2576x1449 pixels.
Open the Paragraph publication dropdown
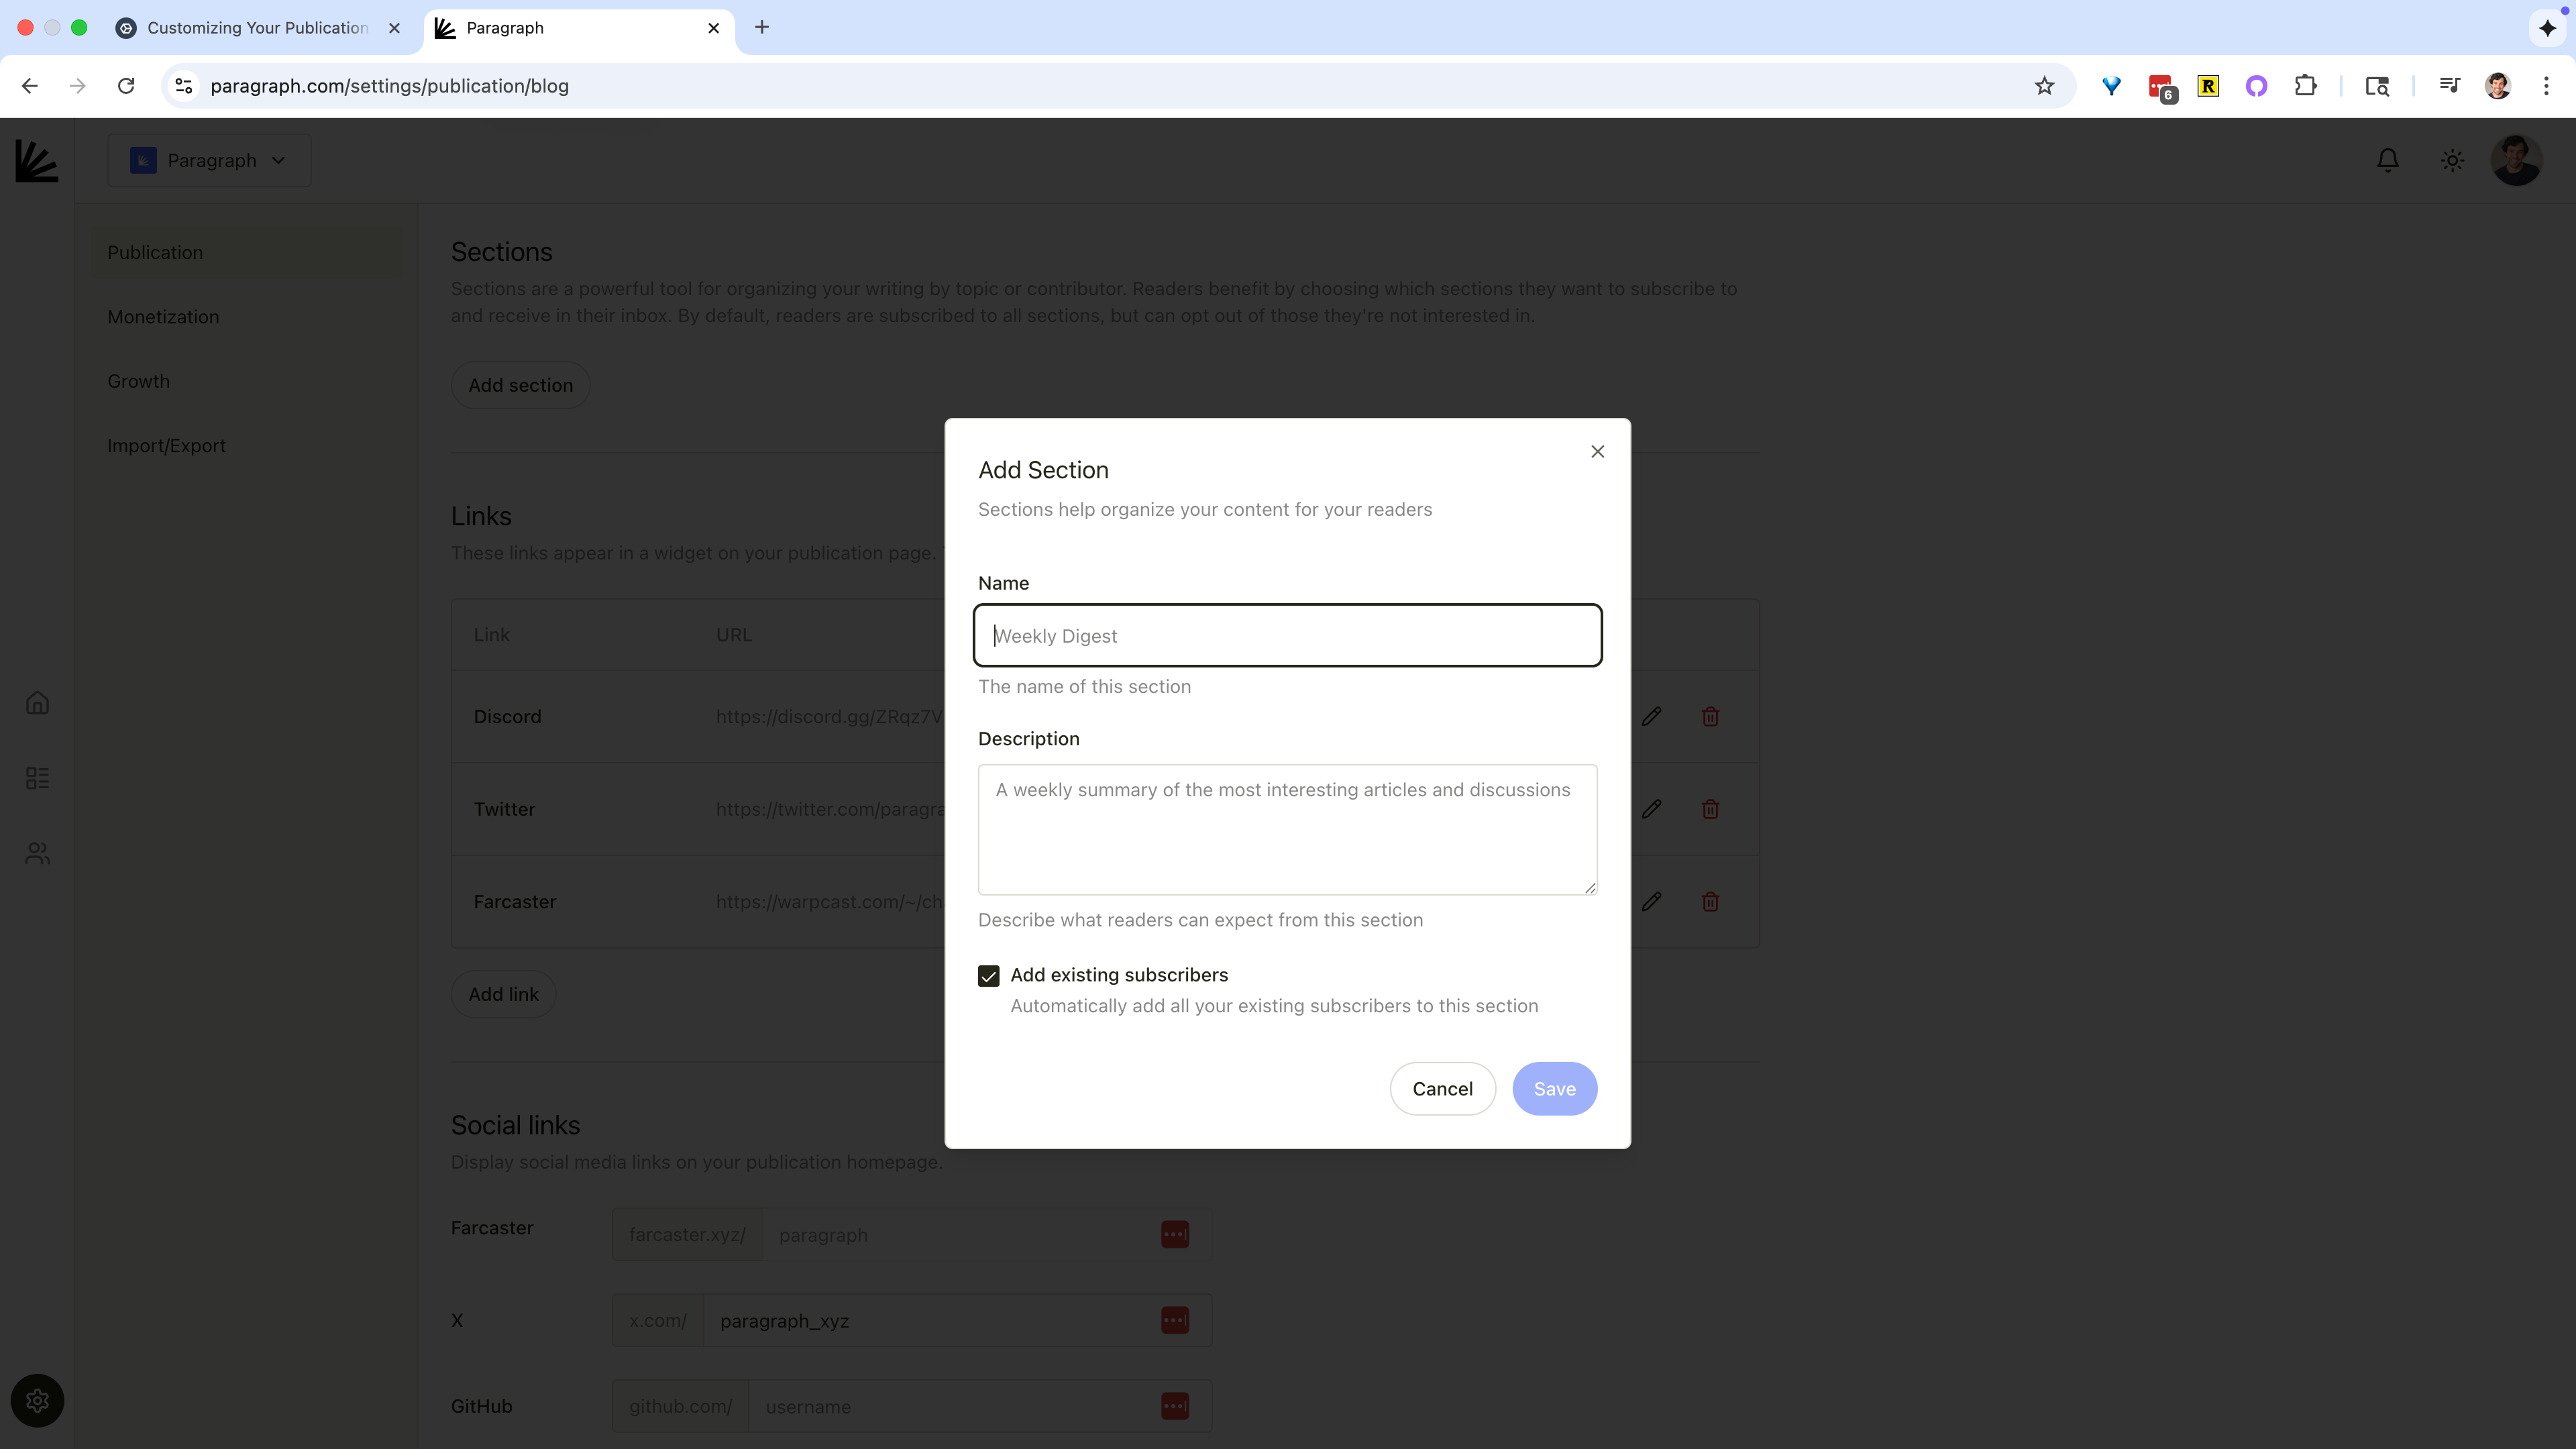click(209, 161)
